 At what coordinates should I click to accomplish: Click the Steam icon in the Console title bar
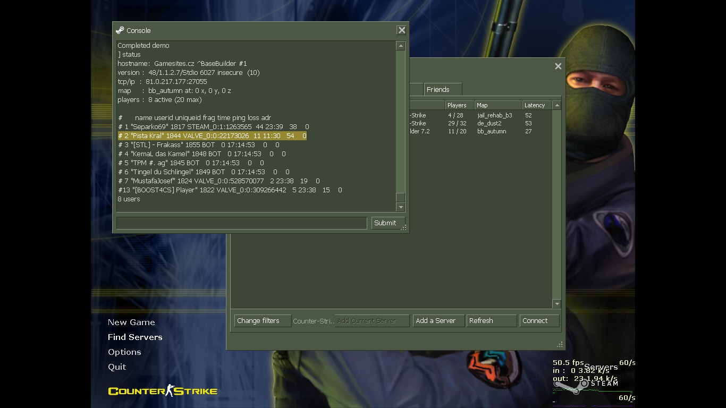tap(120, 30)
